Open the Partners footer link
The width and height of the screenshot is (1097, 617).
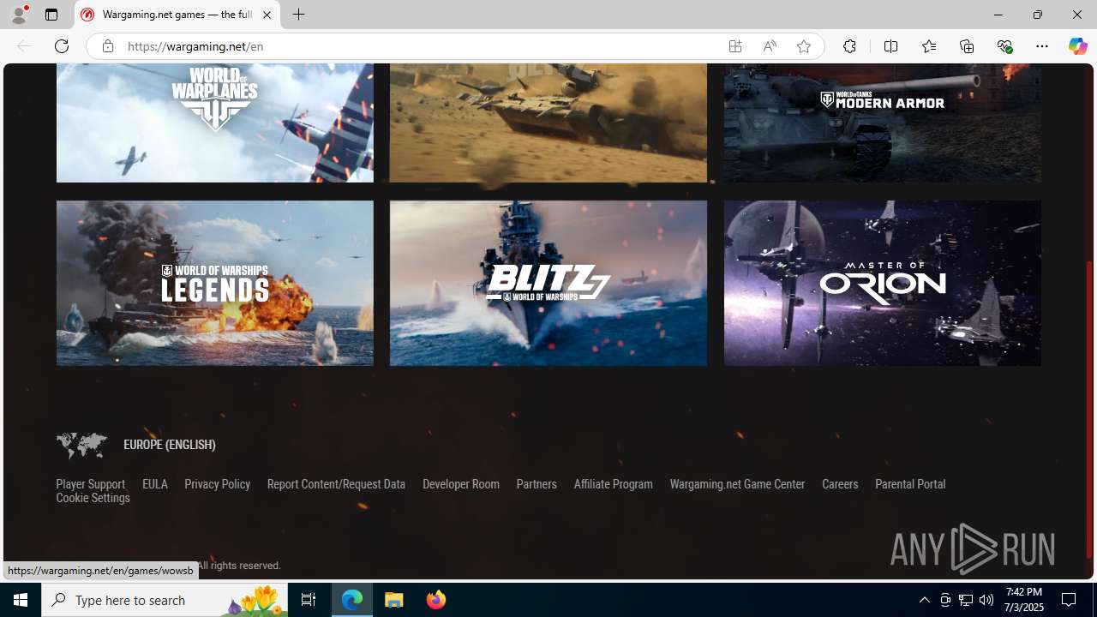click(x=537, y=484)
